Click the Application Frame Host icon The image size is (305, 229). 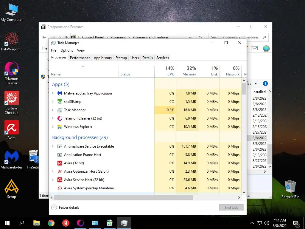pos(60,155)
